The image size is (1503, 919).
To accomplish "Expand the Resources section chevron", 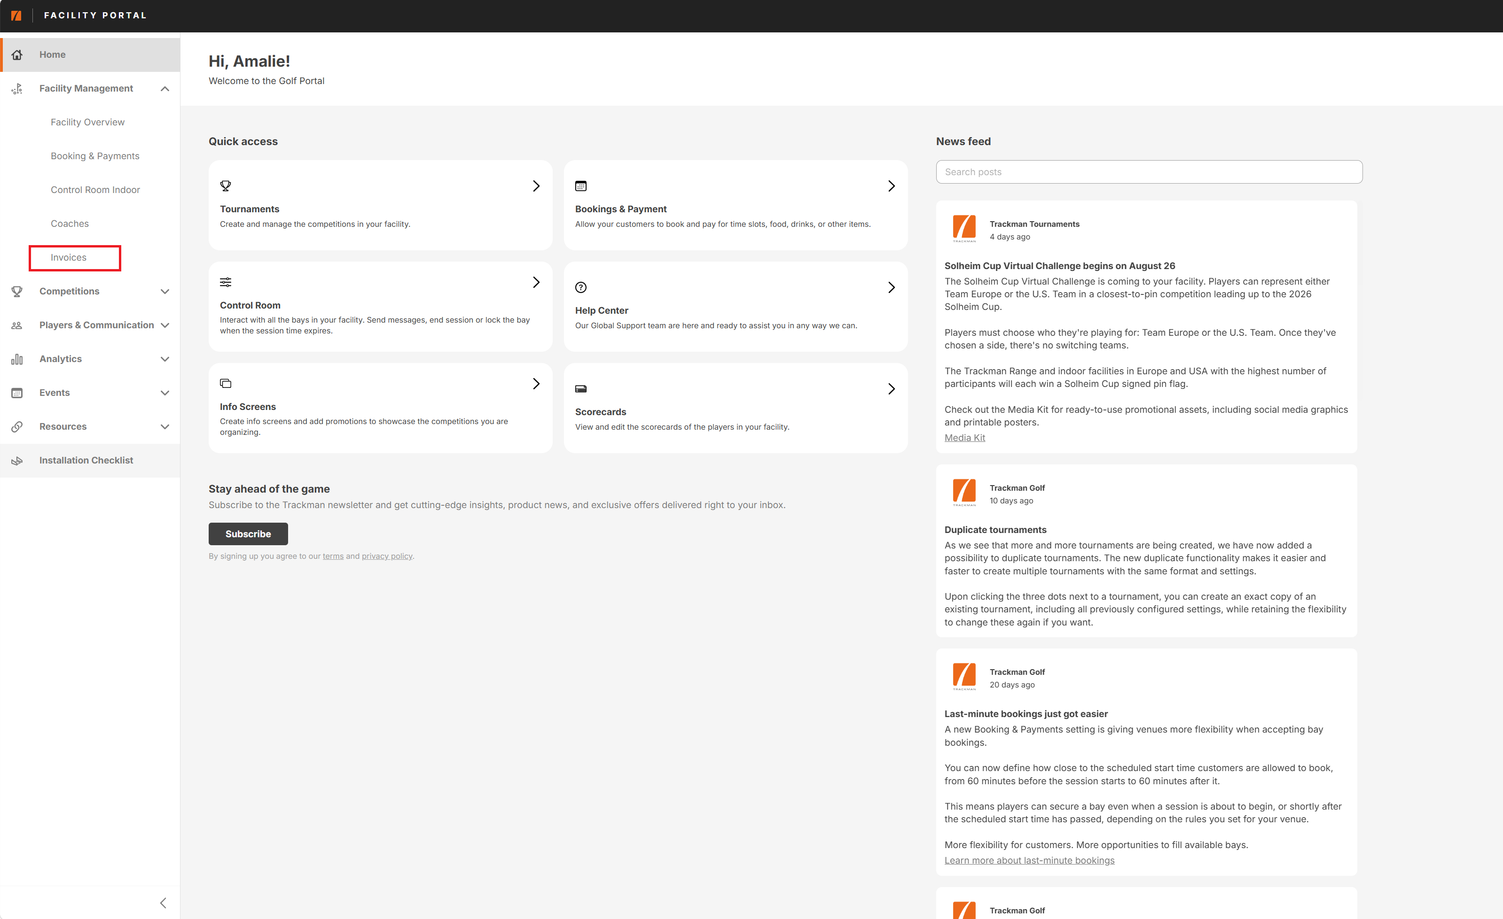I will pyautogui.click(x=164, y=426).
